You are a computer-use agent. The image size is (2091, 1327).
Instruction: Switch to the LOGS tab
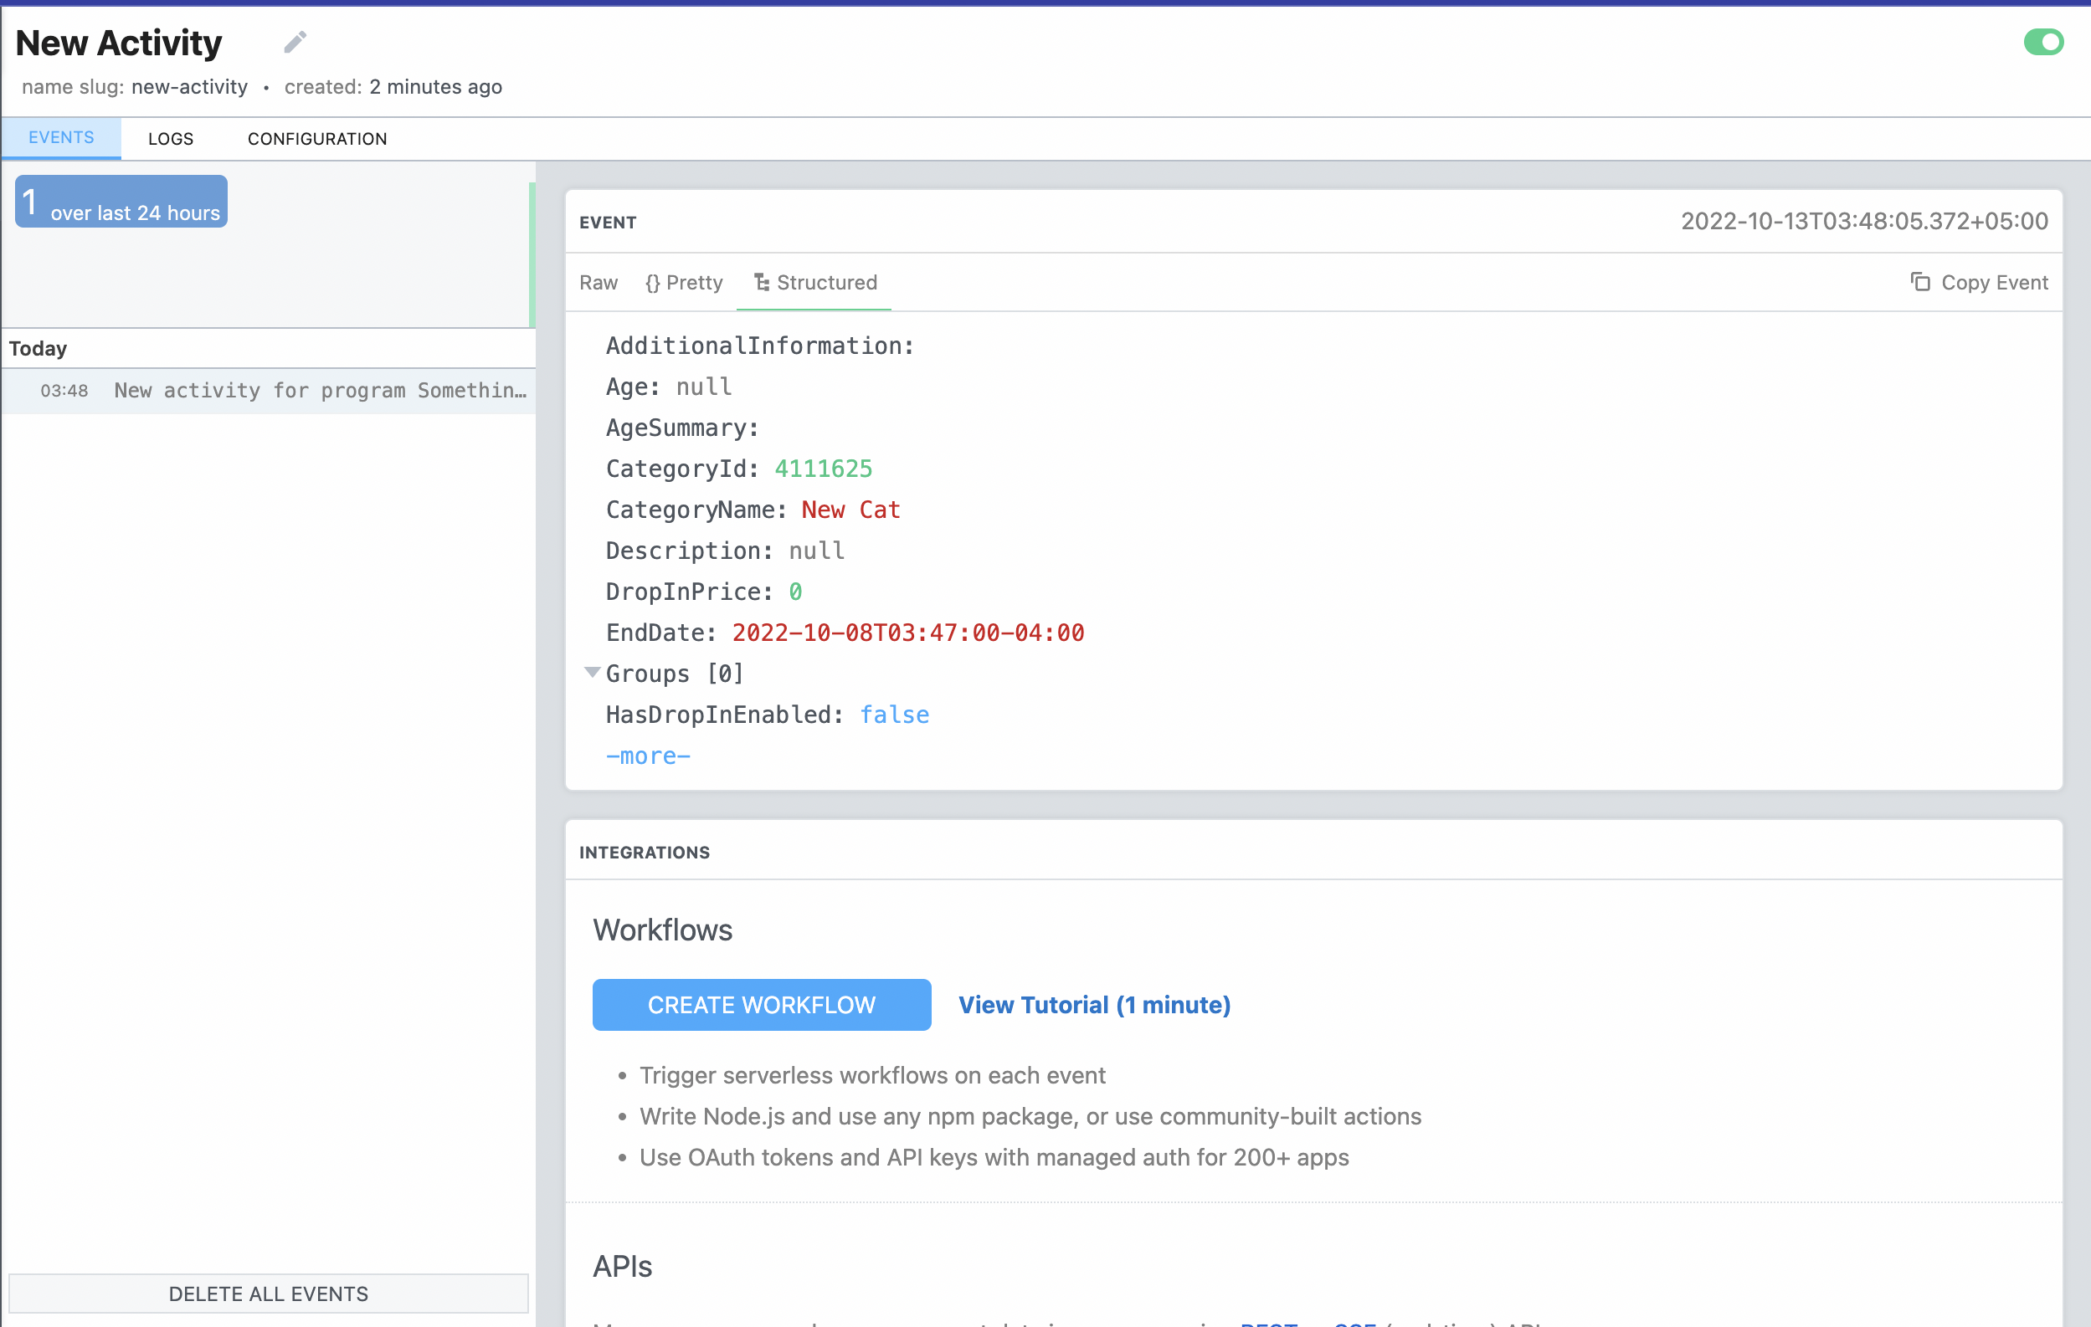(170, 139)
